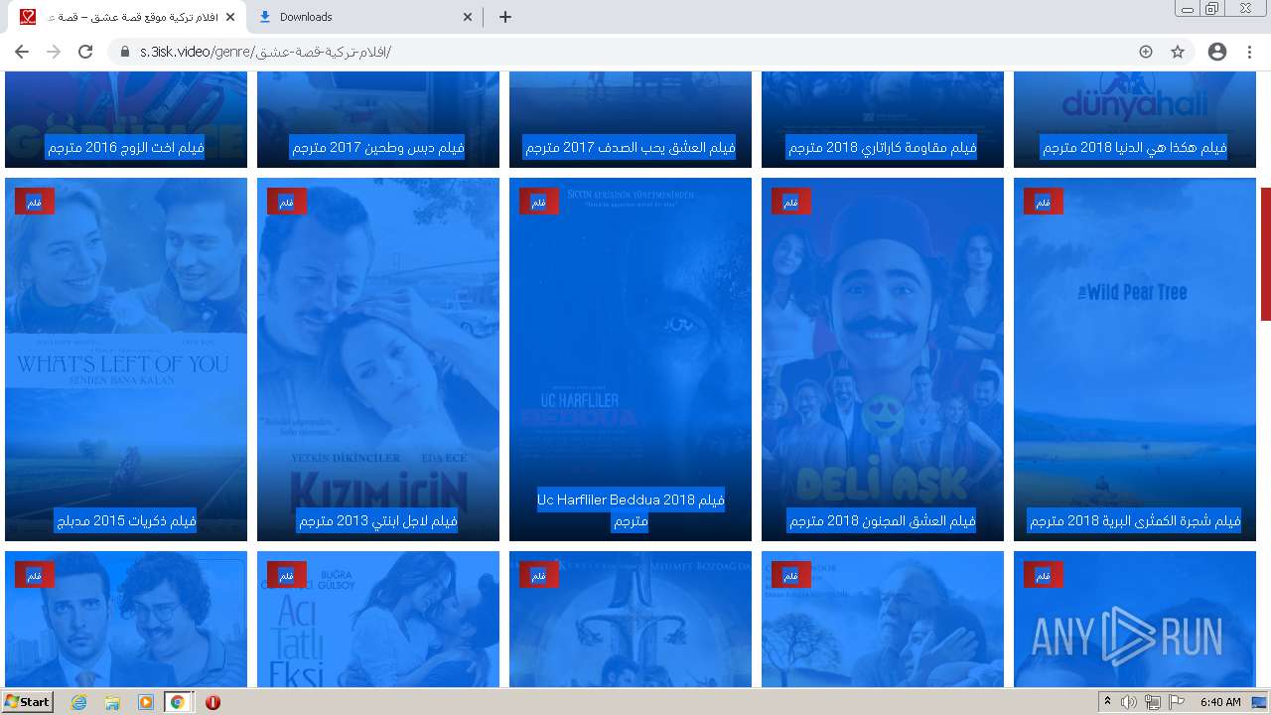
Task: Open فيلم هكذا هي الدنيا 2018 link
Action: pos(1135,148)
